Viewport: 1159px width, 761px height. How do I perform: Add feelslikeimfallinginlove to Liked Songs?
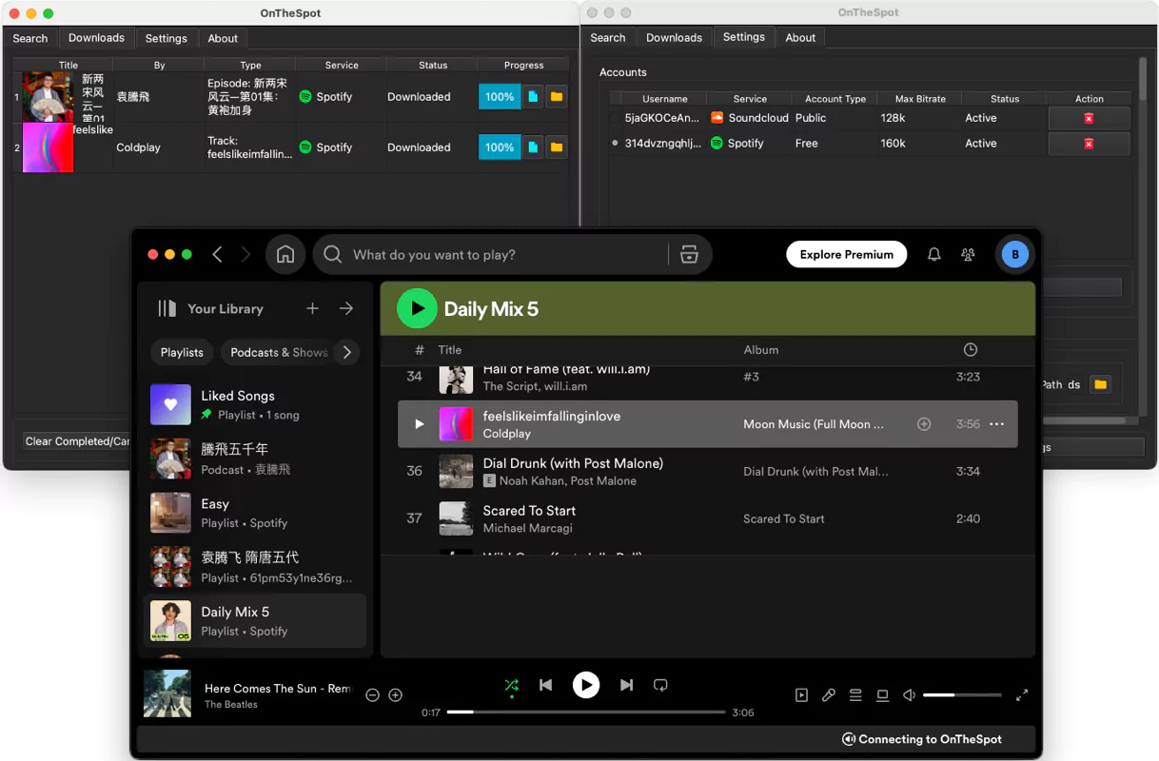(923, 424)
